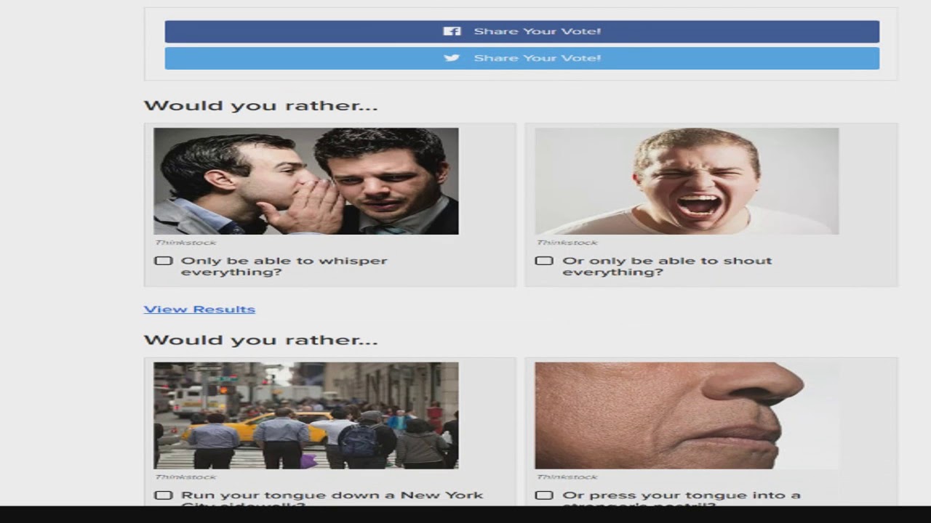Click the first "Would you rather..." heading

[260, 106]
